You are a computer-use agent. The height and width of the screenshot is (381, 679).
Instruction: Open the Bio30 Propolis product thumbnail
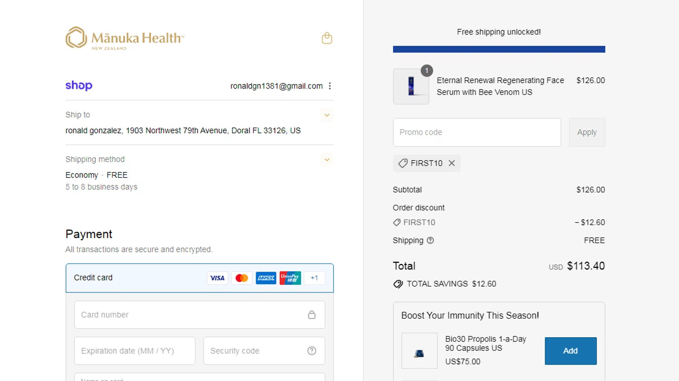point(420,351)
